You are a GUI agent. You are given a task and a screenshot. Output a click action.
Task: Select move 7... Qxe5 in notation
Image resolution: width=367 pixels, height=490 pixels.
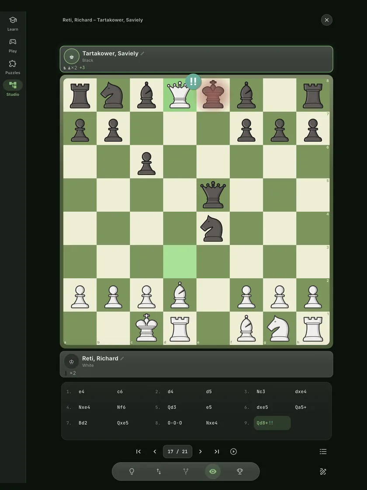(123, 423)
